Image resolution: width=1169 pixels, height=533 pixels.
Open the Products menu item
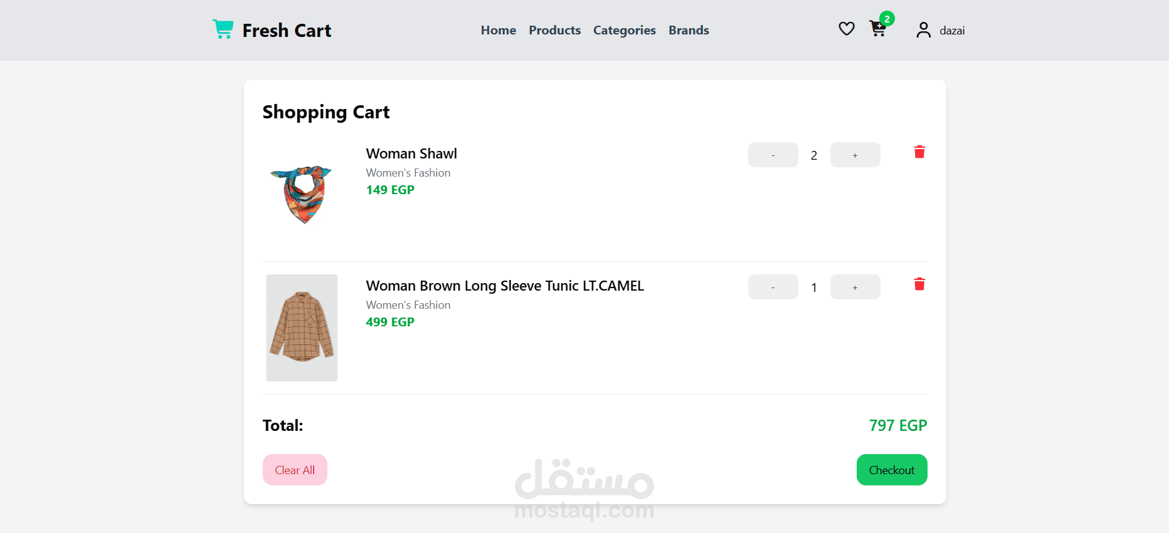click(x=554, y=30)
